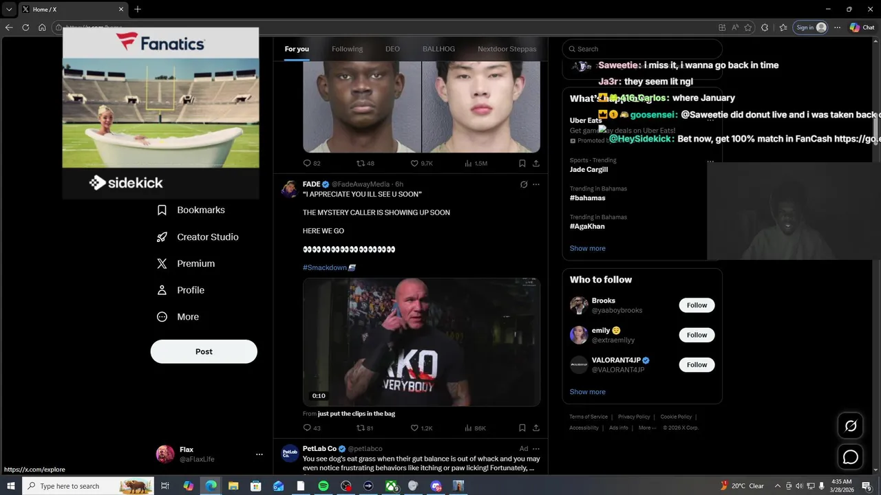The height and width of the screenshot is (495, 881).
Task: Open tab search dropdown in browser
Action: [9, 9]
